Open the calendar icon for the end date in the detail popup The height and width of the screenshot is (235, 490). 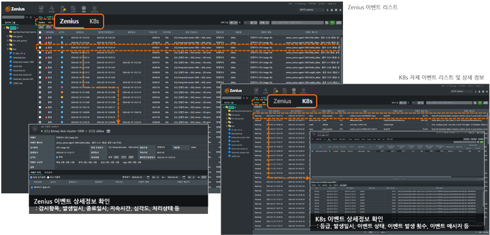(184, 177)
